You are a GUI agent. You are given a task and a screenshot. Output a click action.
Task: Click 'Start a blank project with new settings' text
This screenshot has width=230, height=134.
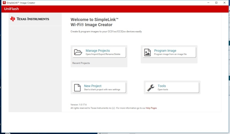tap(102, 90)
